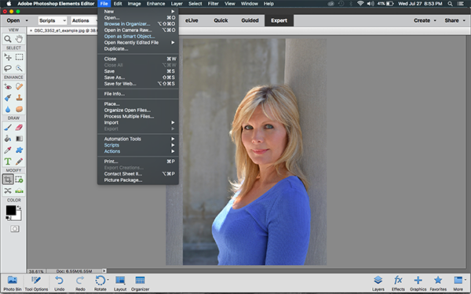Screen dimensions: 471x294
Task: Select the Red Eye Removal tool
Action: [x=8, y=87]
